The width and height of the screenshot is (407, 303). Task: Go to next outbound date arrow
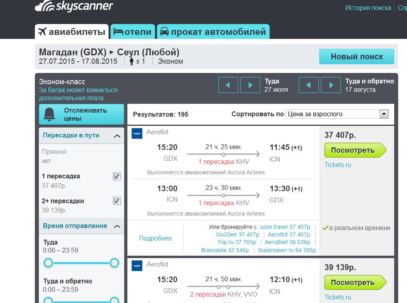250,85
